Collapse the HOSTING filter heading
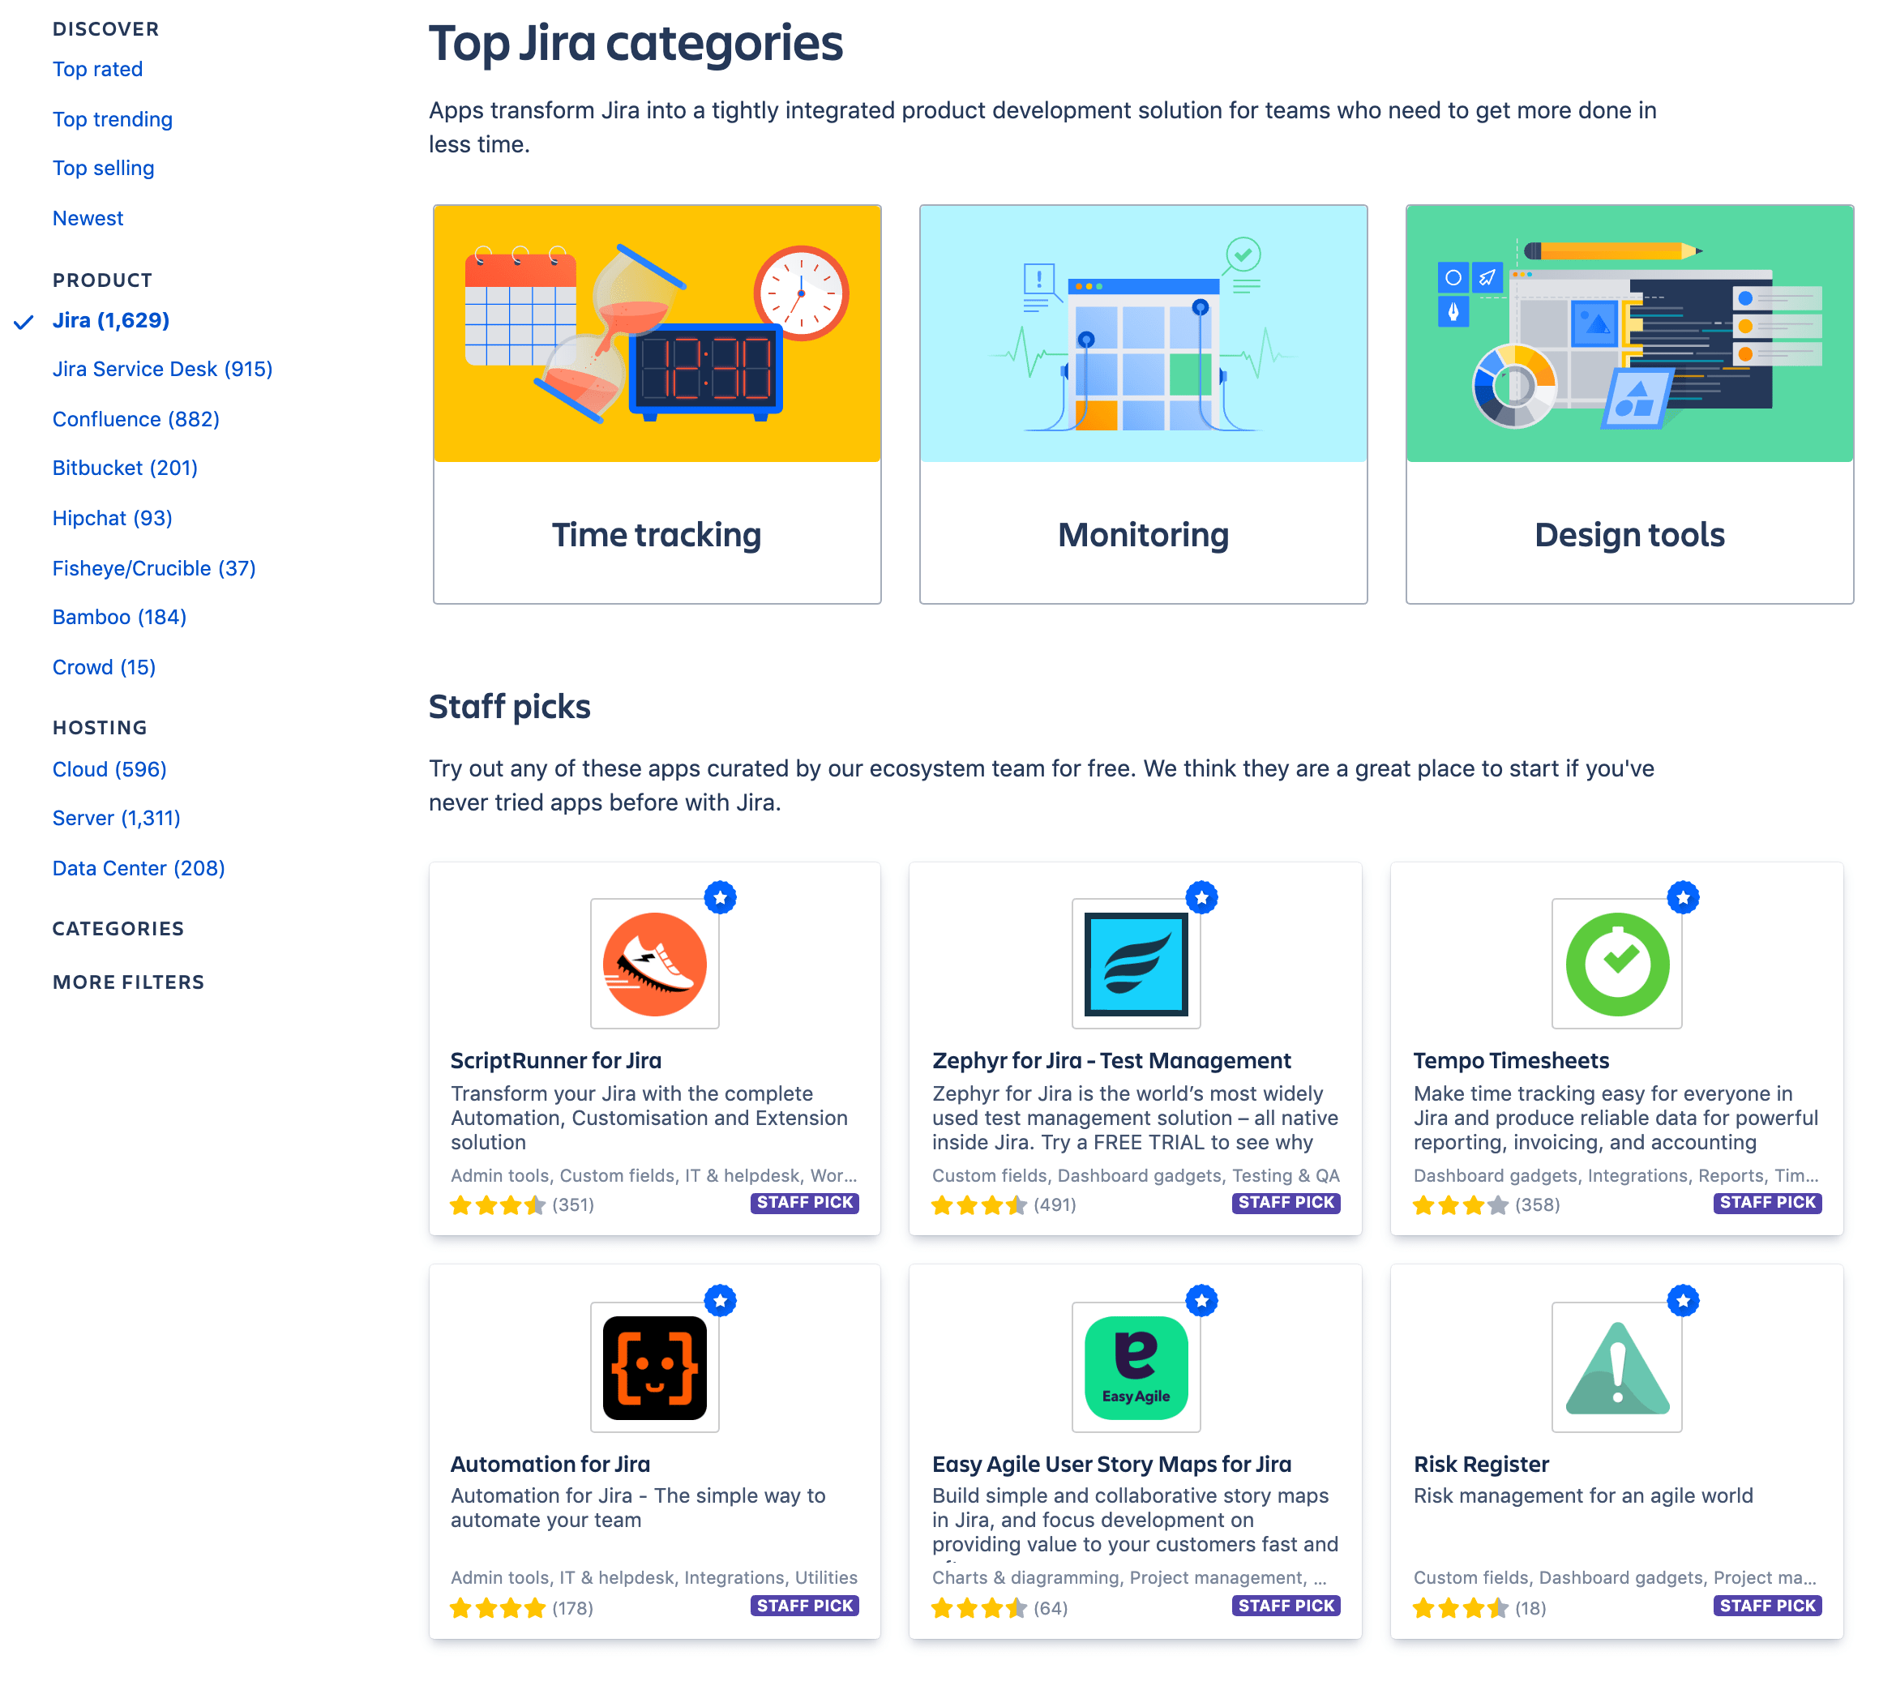1879x1694 pixels. tap(100, 728)
